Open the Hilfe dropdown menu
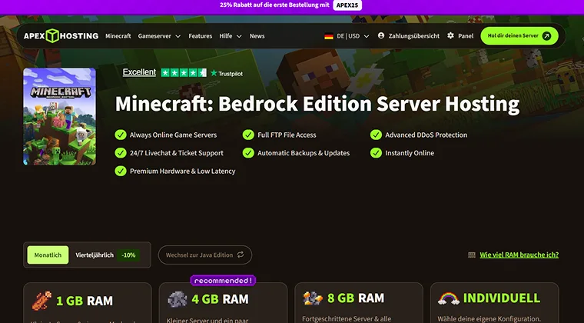The height and width of the screenshot is (323, 584). [231, 36]
